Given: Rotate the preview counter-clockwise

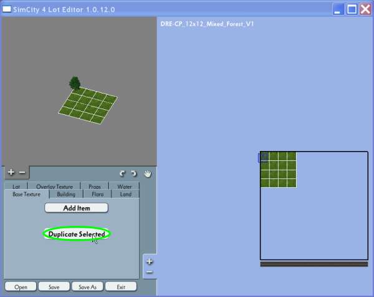Looking at the screenshot, I should tap(122, 173).
